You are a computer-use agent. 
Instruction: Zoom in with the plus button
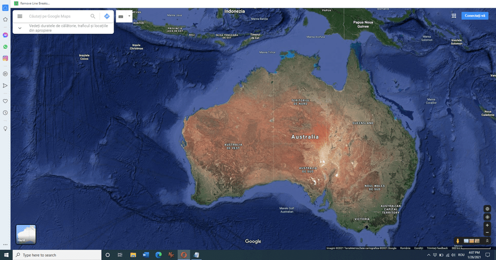tap(487, 225)
